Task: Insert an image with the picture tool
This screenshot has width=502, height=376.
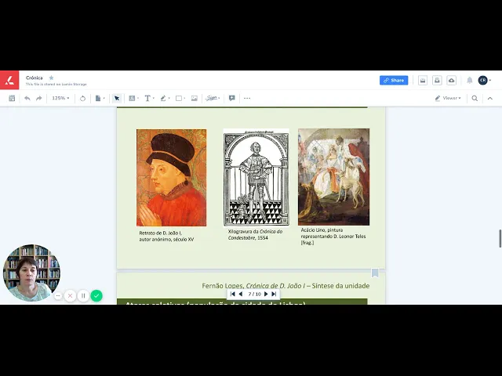Action: [195, 98]
